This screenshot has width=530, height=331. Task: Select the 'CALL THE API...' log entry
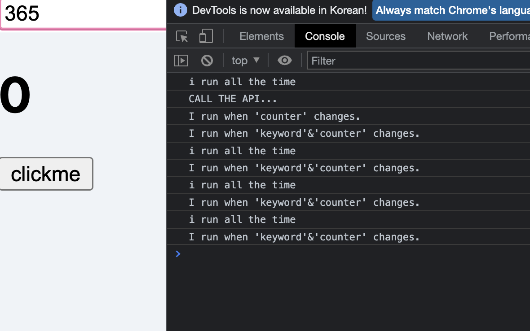[233, 99]
